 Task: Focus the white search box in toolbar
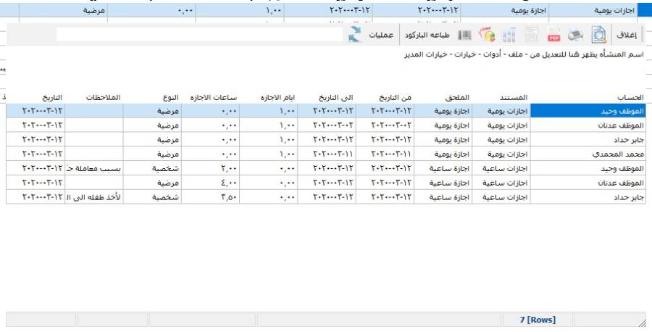pyautogui.click(x=200, y=35)
